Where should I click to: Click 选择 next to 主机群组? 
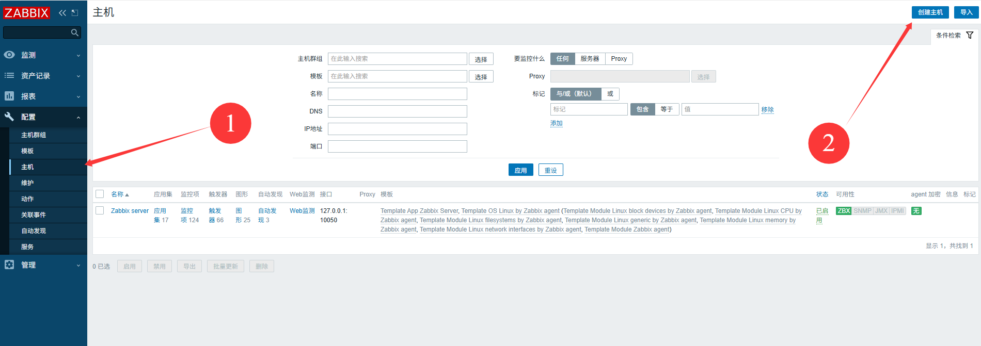point(481,59)
